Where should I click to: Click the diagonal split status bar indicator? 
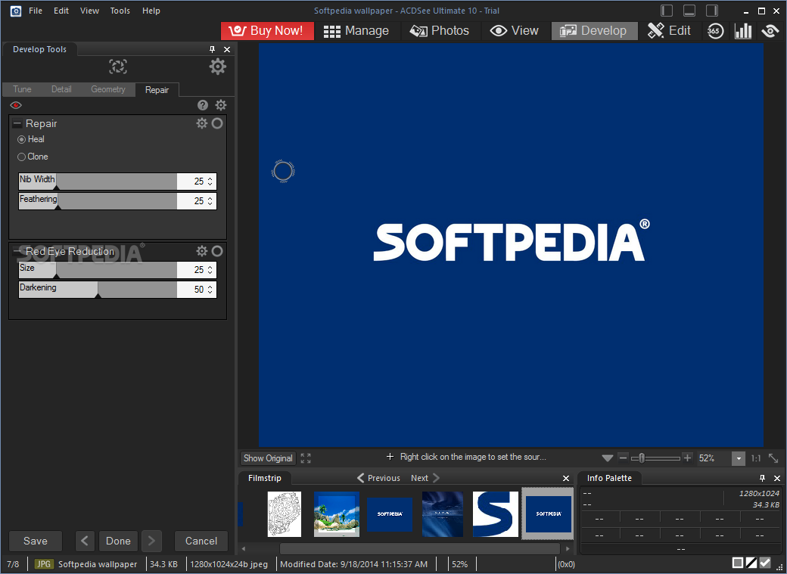(x=751, y=563)
